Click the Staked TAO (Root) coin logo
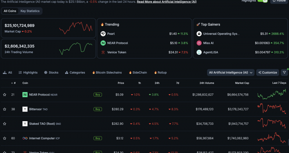Image resolution: width=289 pixels, height=153 pixels. point(25,124)
